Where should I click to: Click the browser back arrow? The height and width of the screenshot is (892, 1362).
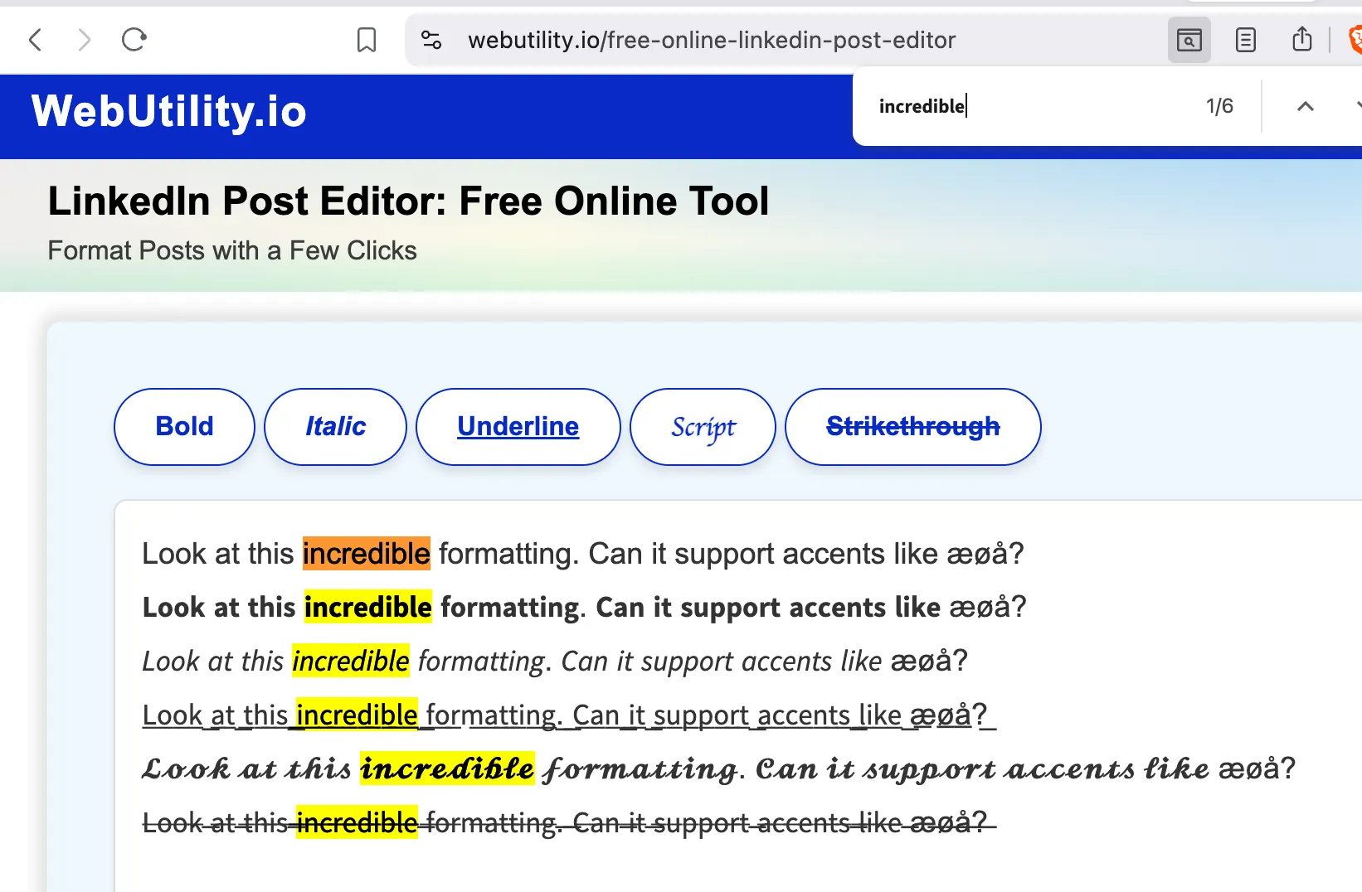point(35,40)
